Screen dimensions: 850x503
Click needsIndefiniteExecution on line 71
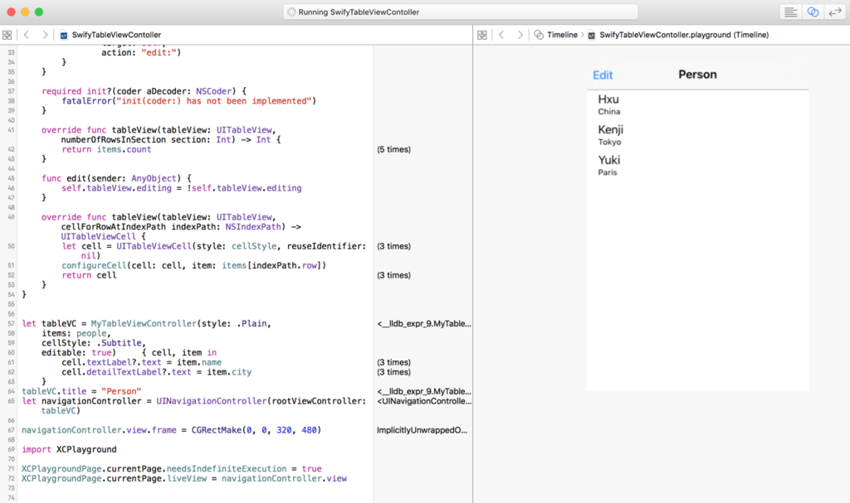click(x=226, y=469)
